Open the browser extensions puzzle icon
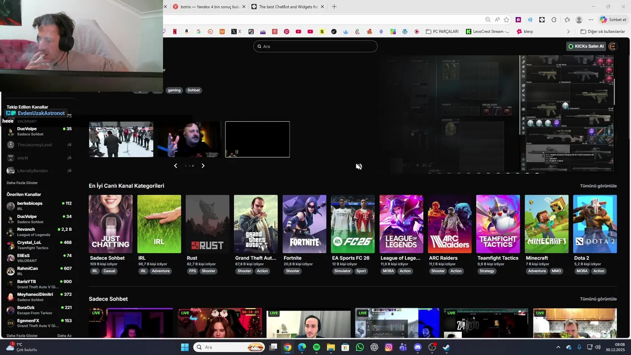The width and height of the screenshot is (631, 355). pyautogui.click(x=554, y=20)
